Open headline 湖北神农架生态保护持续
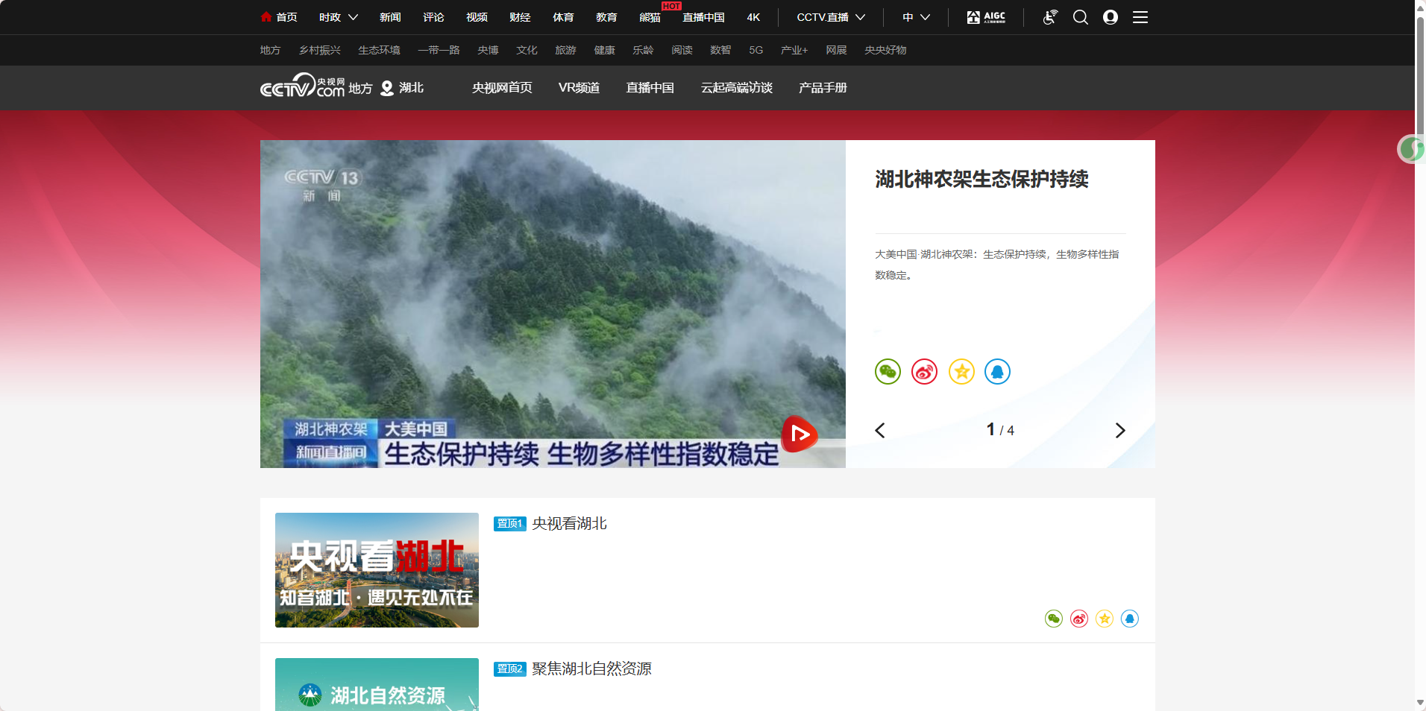This screenshot has height=711, width=1426. (x=981, y=179)
